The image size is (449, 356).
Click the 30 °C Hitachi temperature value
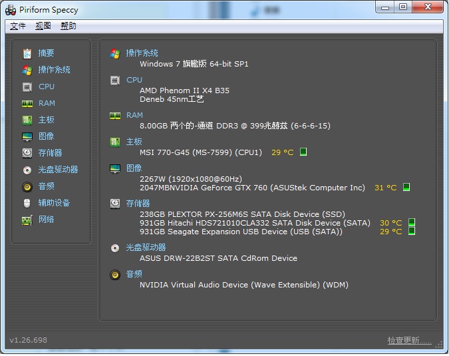click(x=391, y=223)
